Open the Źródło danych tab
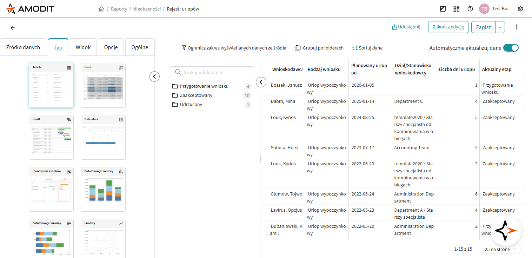 (x=23, y=47)
